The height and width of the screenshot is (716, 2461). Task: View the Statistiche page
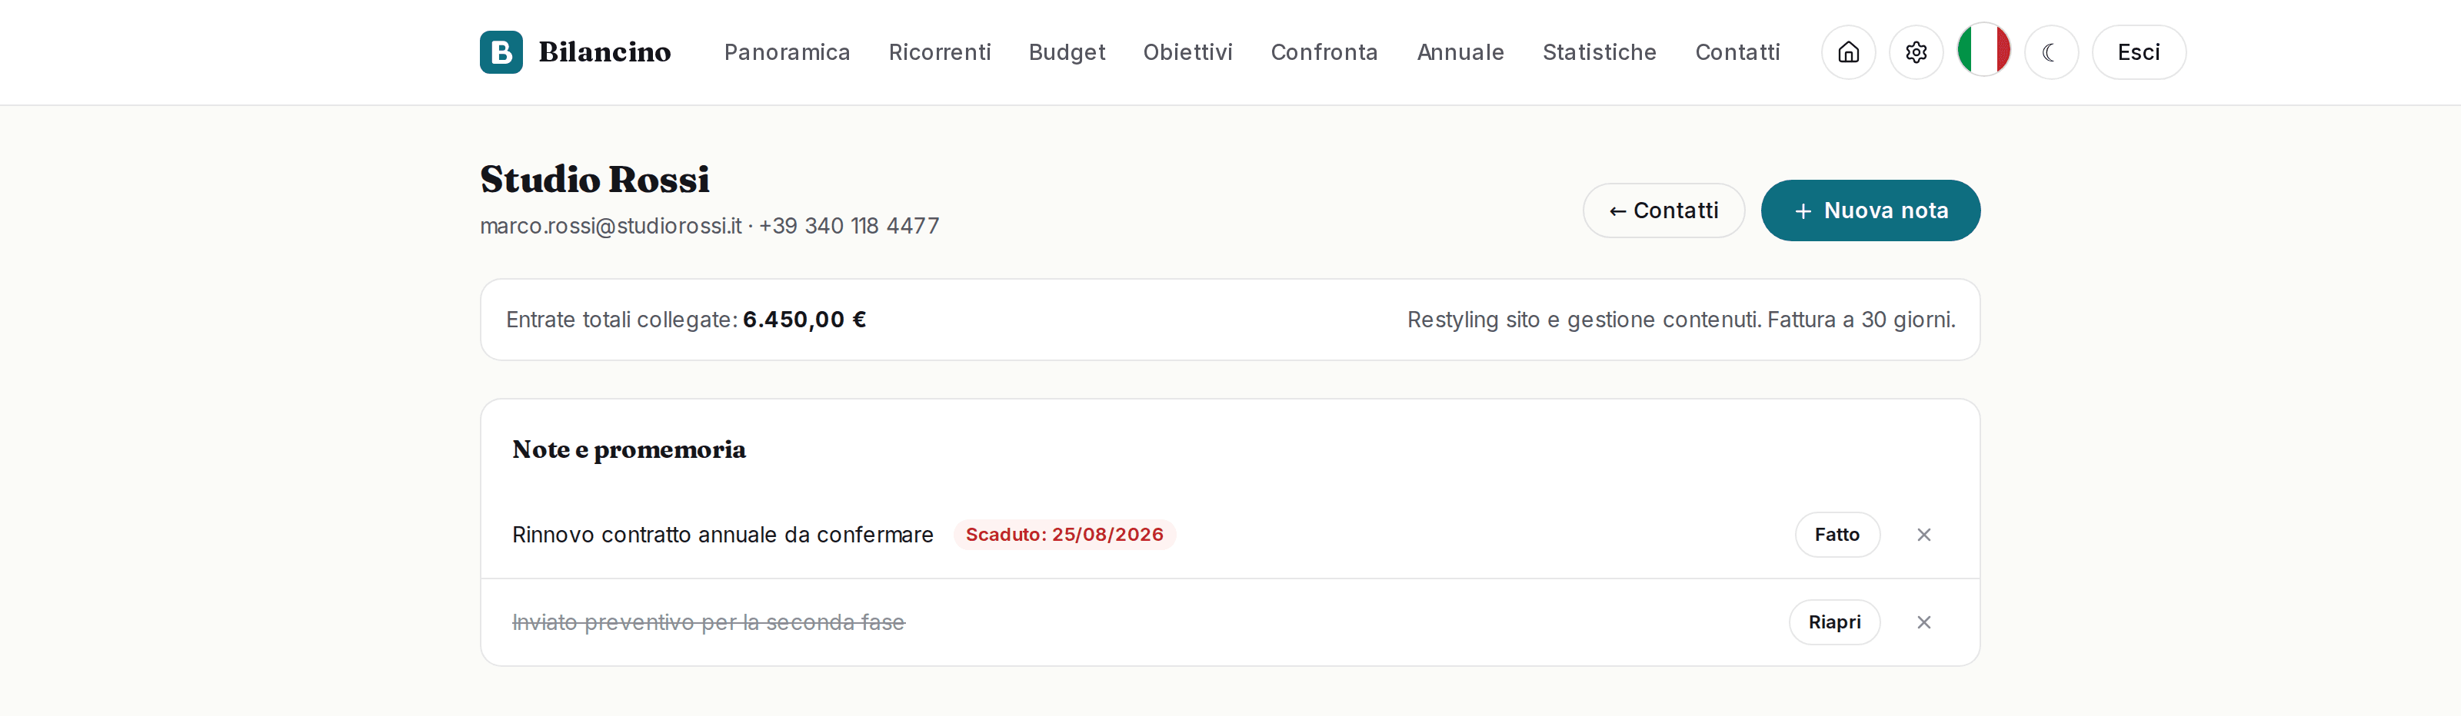coord(1598,52)
